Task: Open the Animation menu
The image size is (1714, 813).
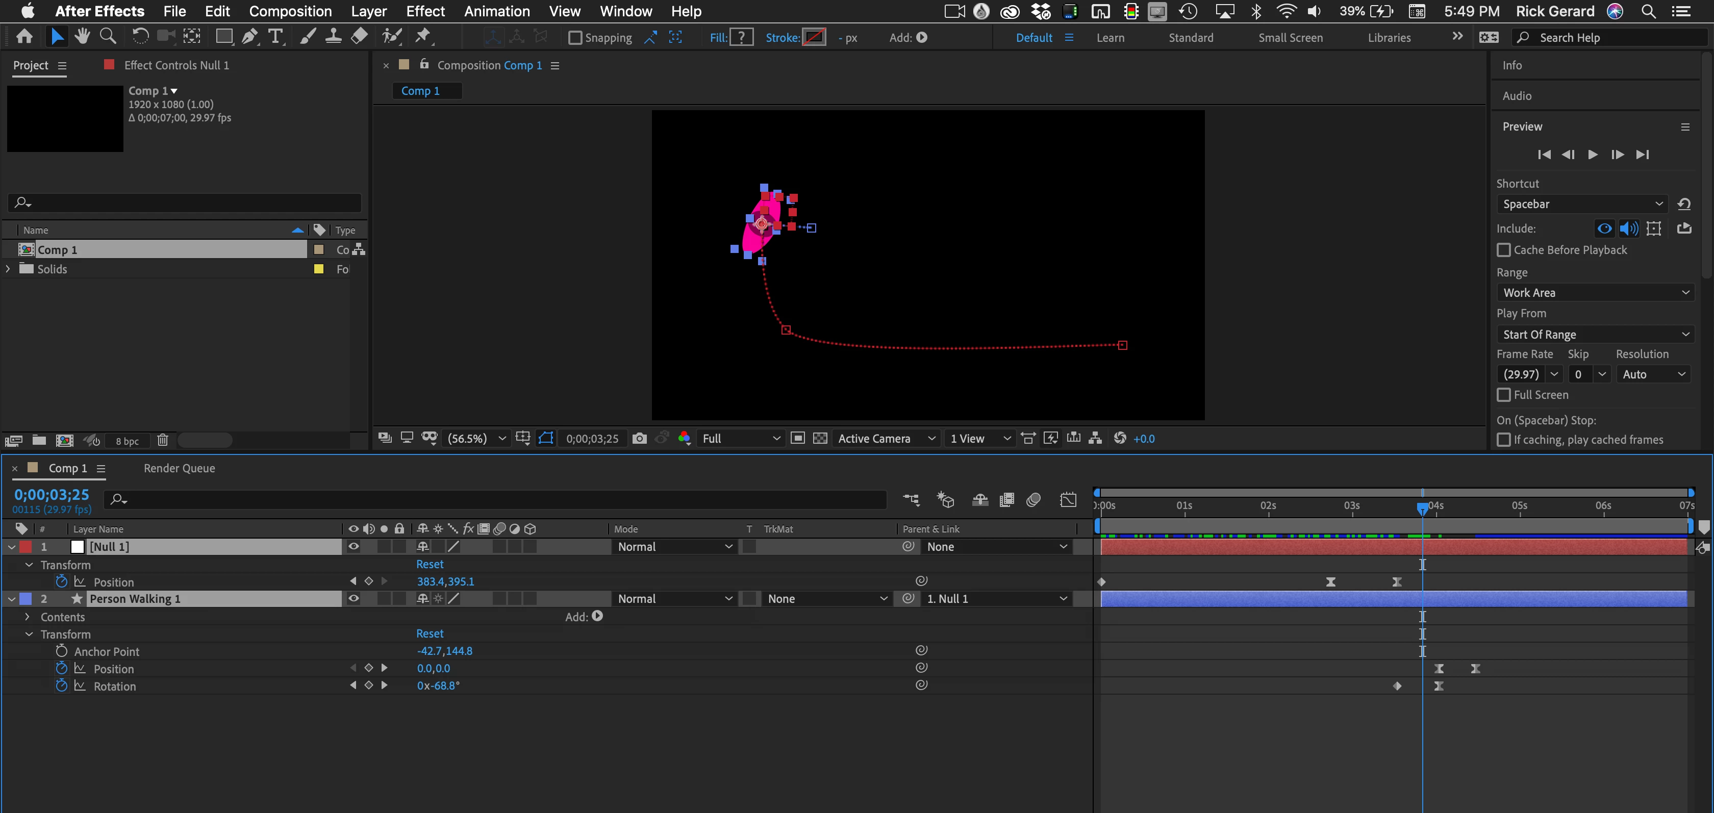Action: pyautogui.click(x=496, y=11)
